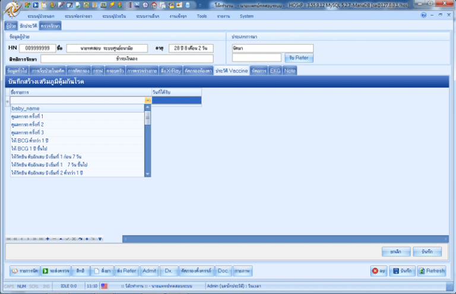
Task: Click the US flag language indicator
Action: 104,286
